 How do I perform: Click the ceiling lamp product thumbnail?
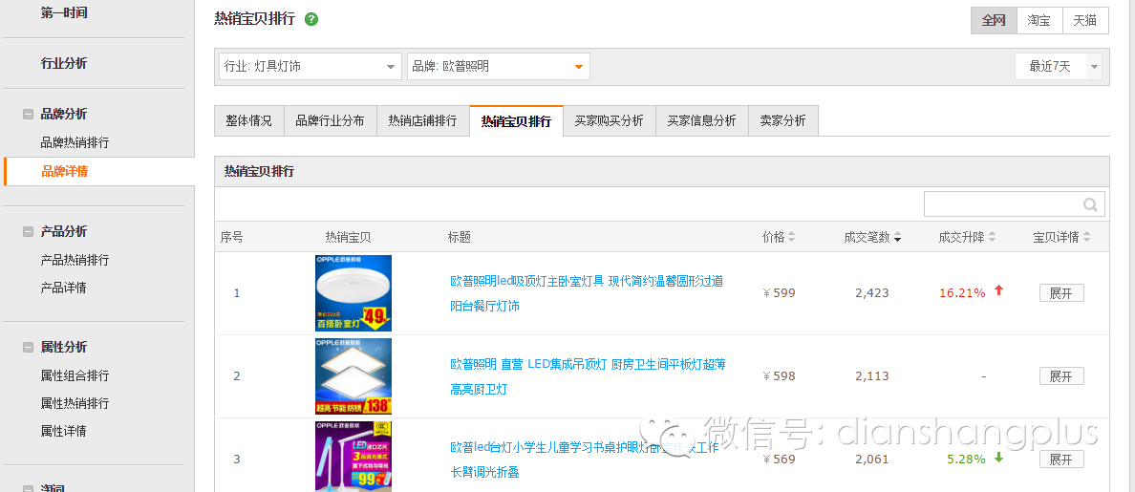(353, 293)
